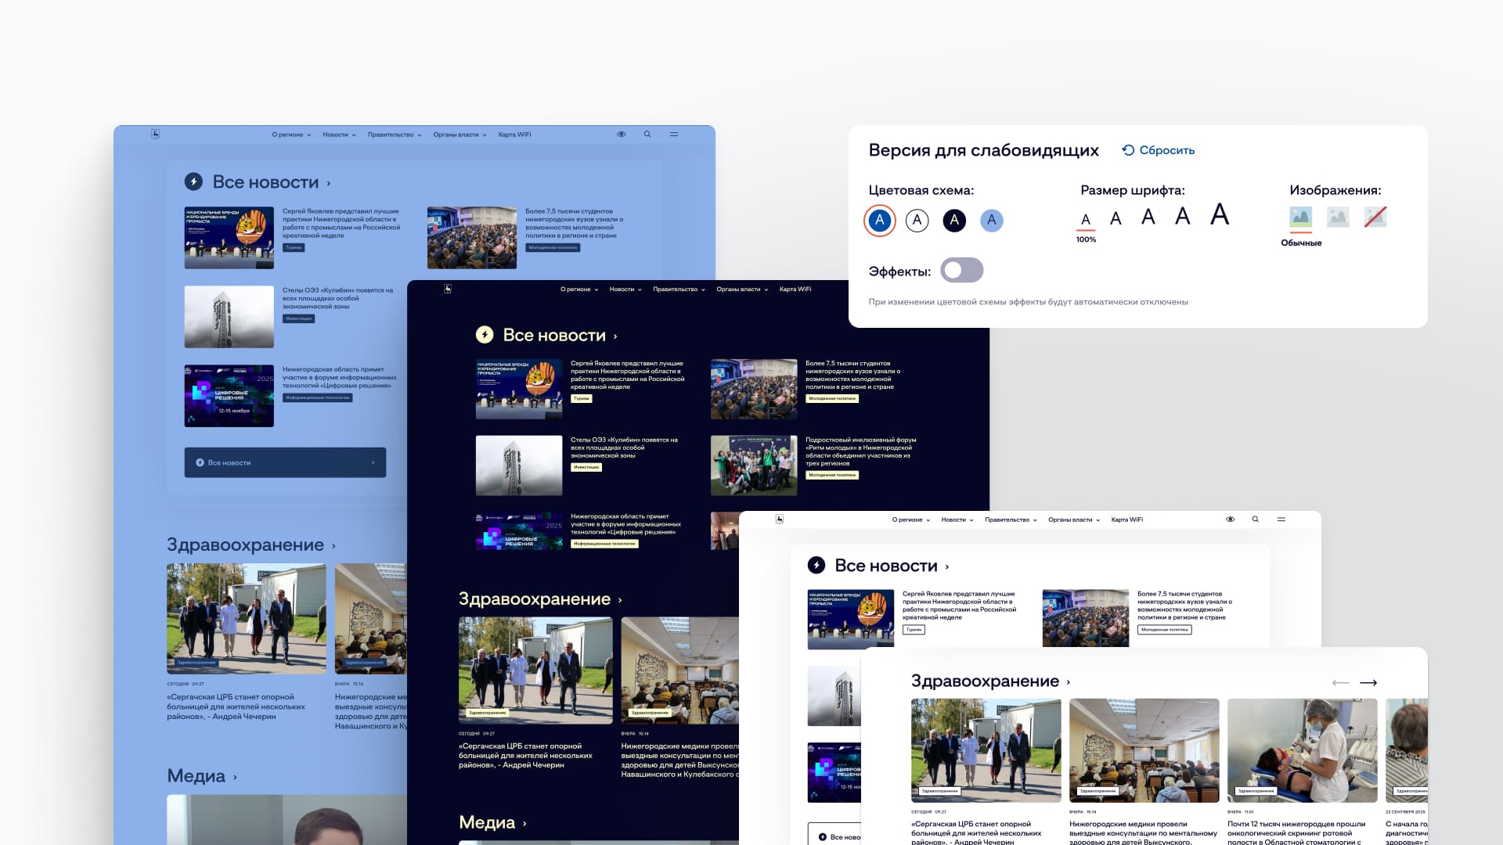Open the hamburger menu in the blue page header

674,135
